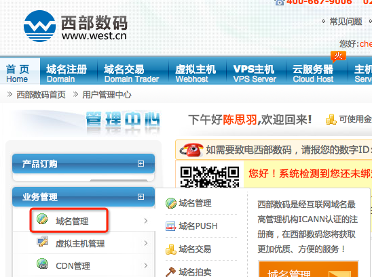Click the 西部数码首页 breadcrumb link
This screenshot has width=372, height=277.
pos(41,95)
